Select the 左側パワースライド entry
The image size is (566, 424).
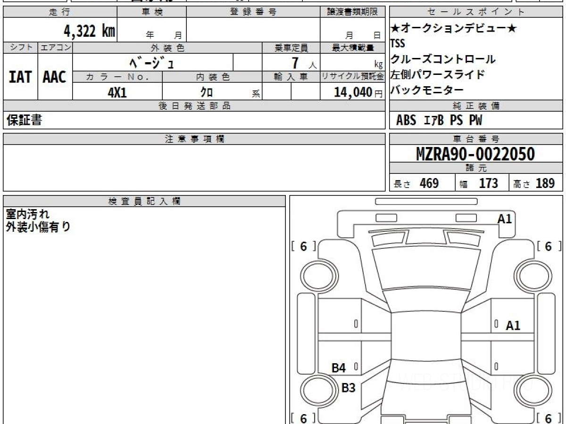pos(437,74)
